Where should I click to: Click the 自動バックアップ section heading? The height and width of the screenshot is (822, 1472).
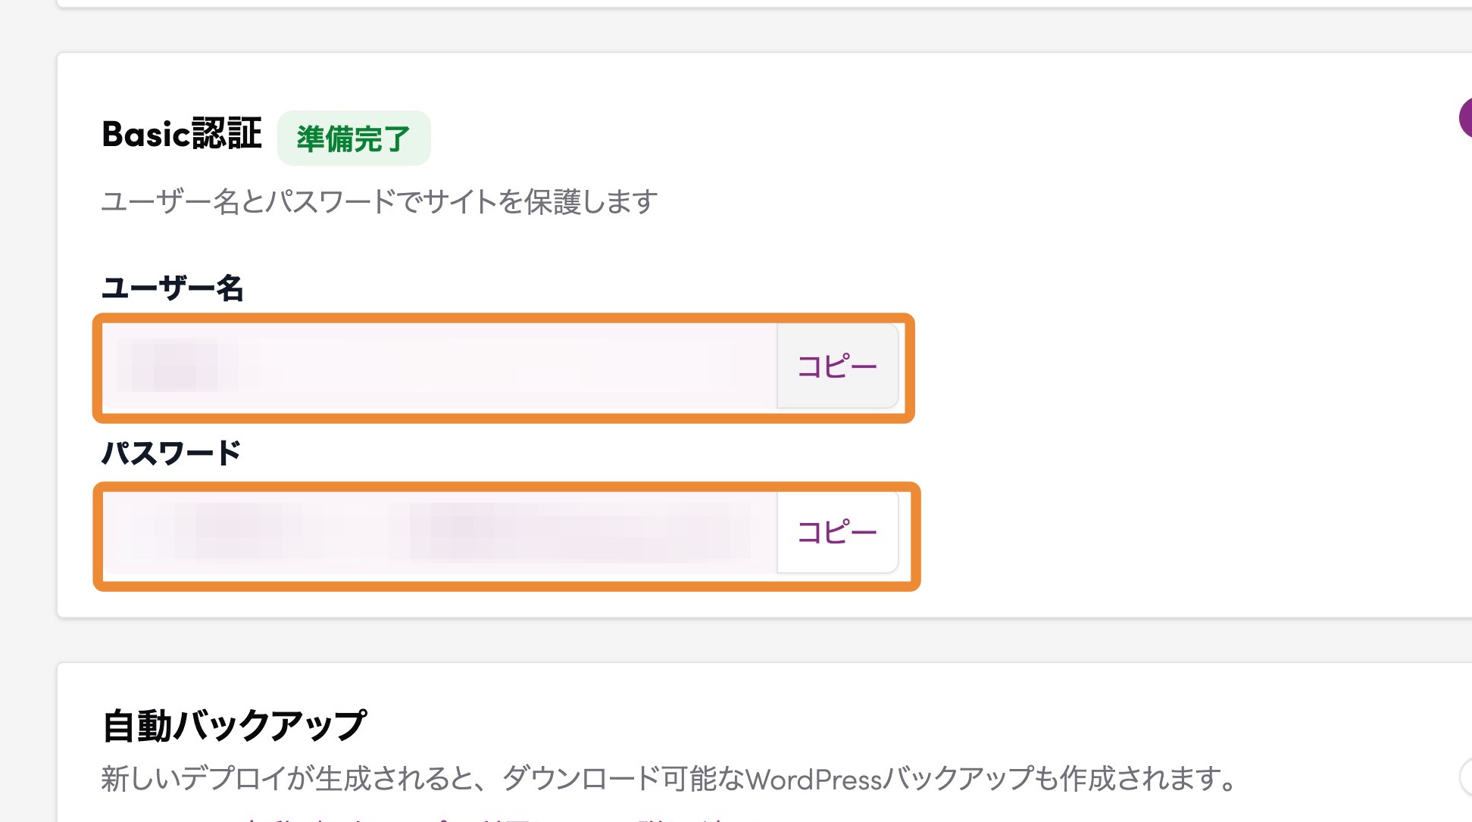click(234, 725)
